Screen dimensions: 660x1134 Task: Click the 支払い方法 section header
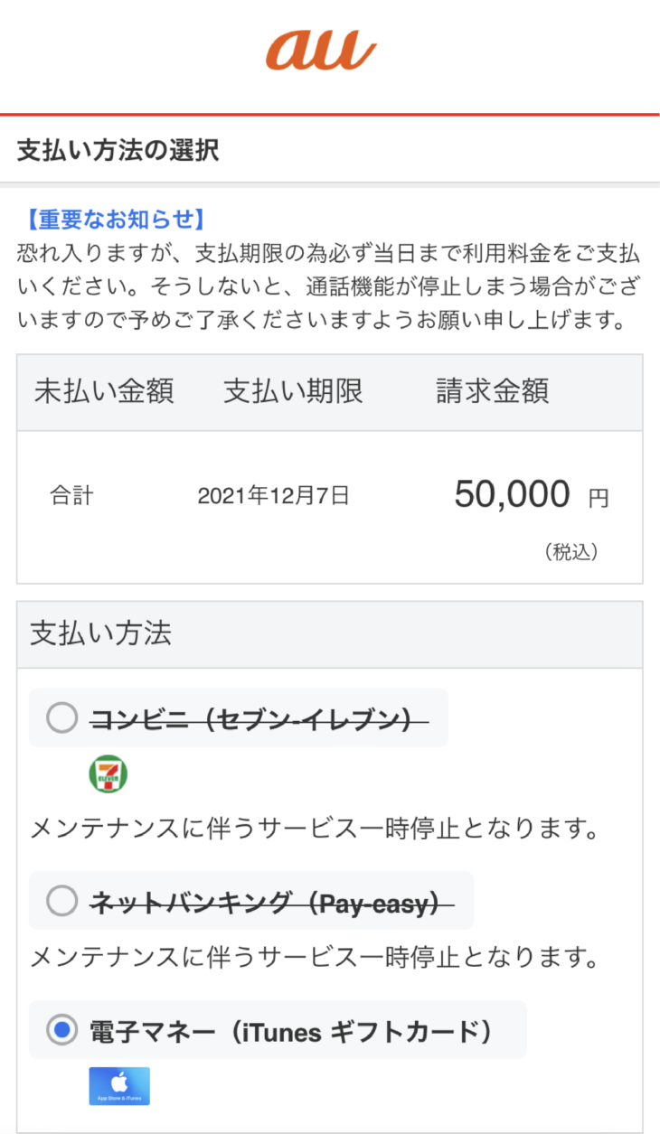click(101, 633)
